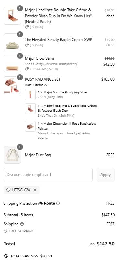Open the ROSY RADIANCE SET thumbnail
This screenshot has height=263, width=122.
point(12,85)
